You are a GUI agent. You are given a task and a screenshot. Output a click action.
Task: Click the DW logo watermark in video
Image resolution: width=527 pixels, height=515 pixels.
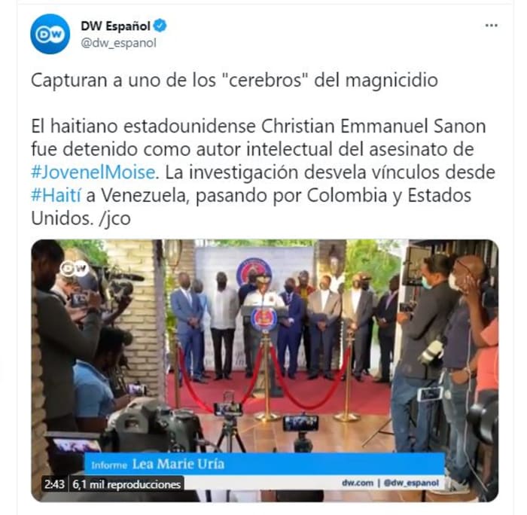click(74, 268)
